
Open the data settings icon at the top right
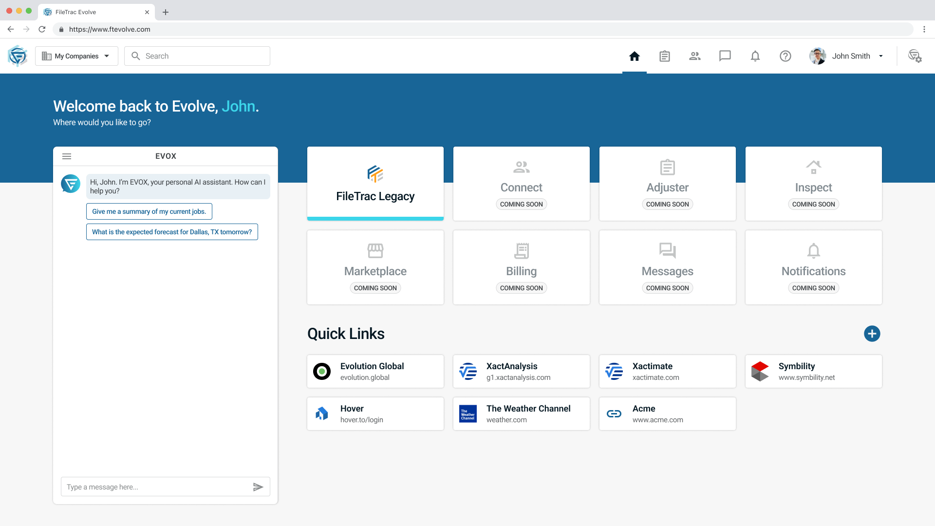(916, 56)
